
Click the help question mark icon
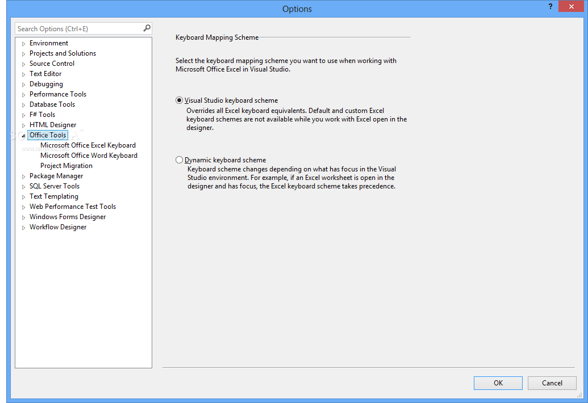(550, 6)
